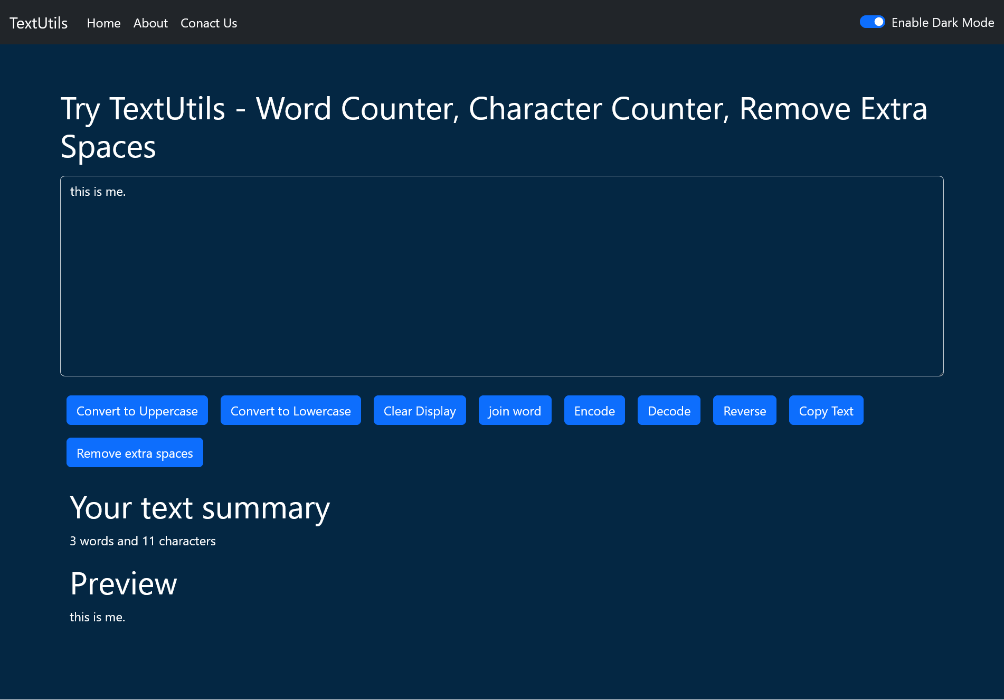This screenshot has width=1004, height=700.
Task: Reverse the text with Reverse button
Action: [x=745, y=410]
